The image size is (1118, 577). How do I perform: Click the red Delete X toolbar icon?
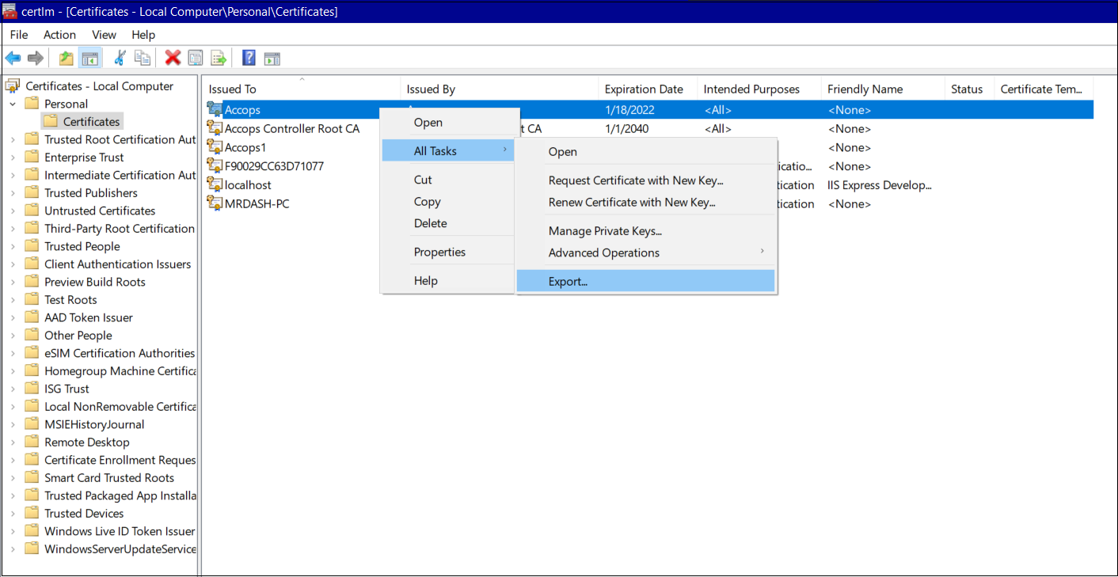click(x=173, y=58)
